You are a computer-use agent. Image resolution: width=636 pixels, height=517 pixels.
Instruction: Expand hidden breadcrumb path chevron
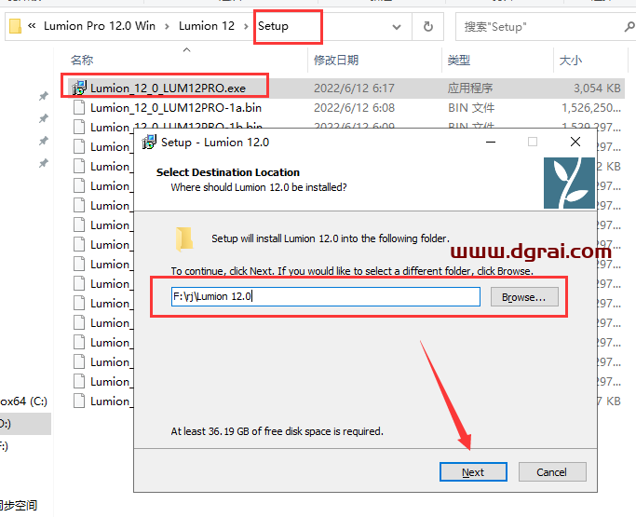[x=32, y=26]
